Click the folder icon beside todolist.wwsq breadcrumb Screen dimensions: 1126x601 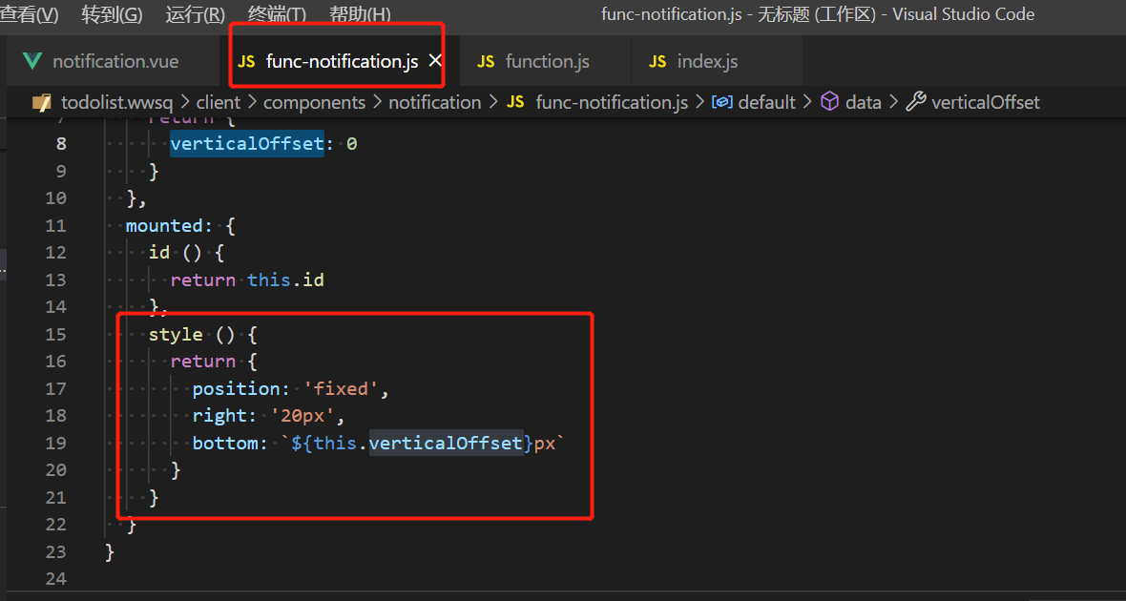(41, 102)
